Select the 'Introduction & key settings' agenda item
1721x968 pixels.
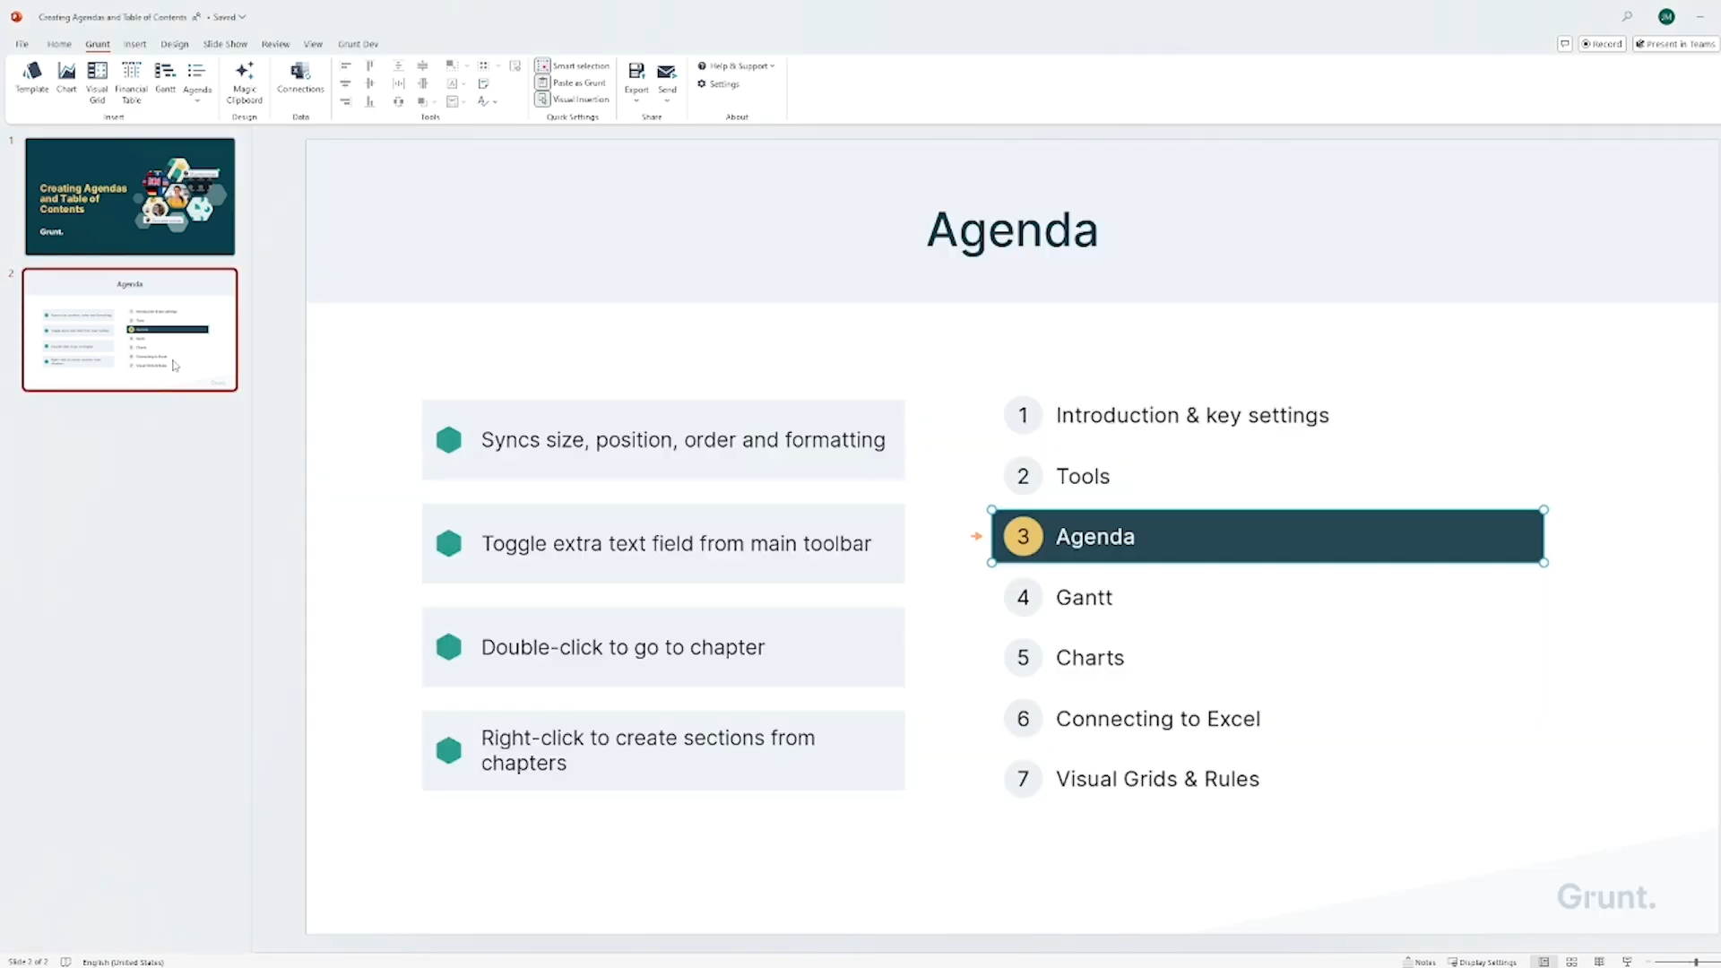tap(1192, 415)
